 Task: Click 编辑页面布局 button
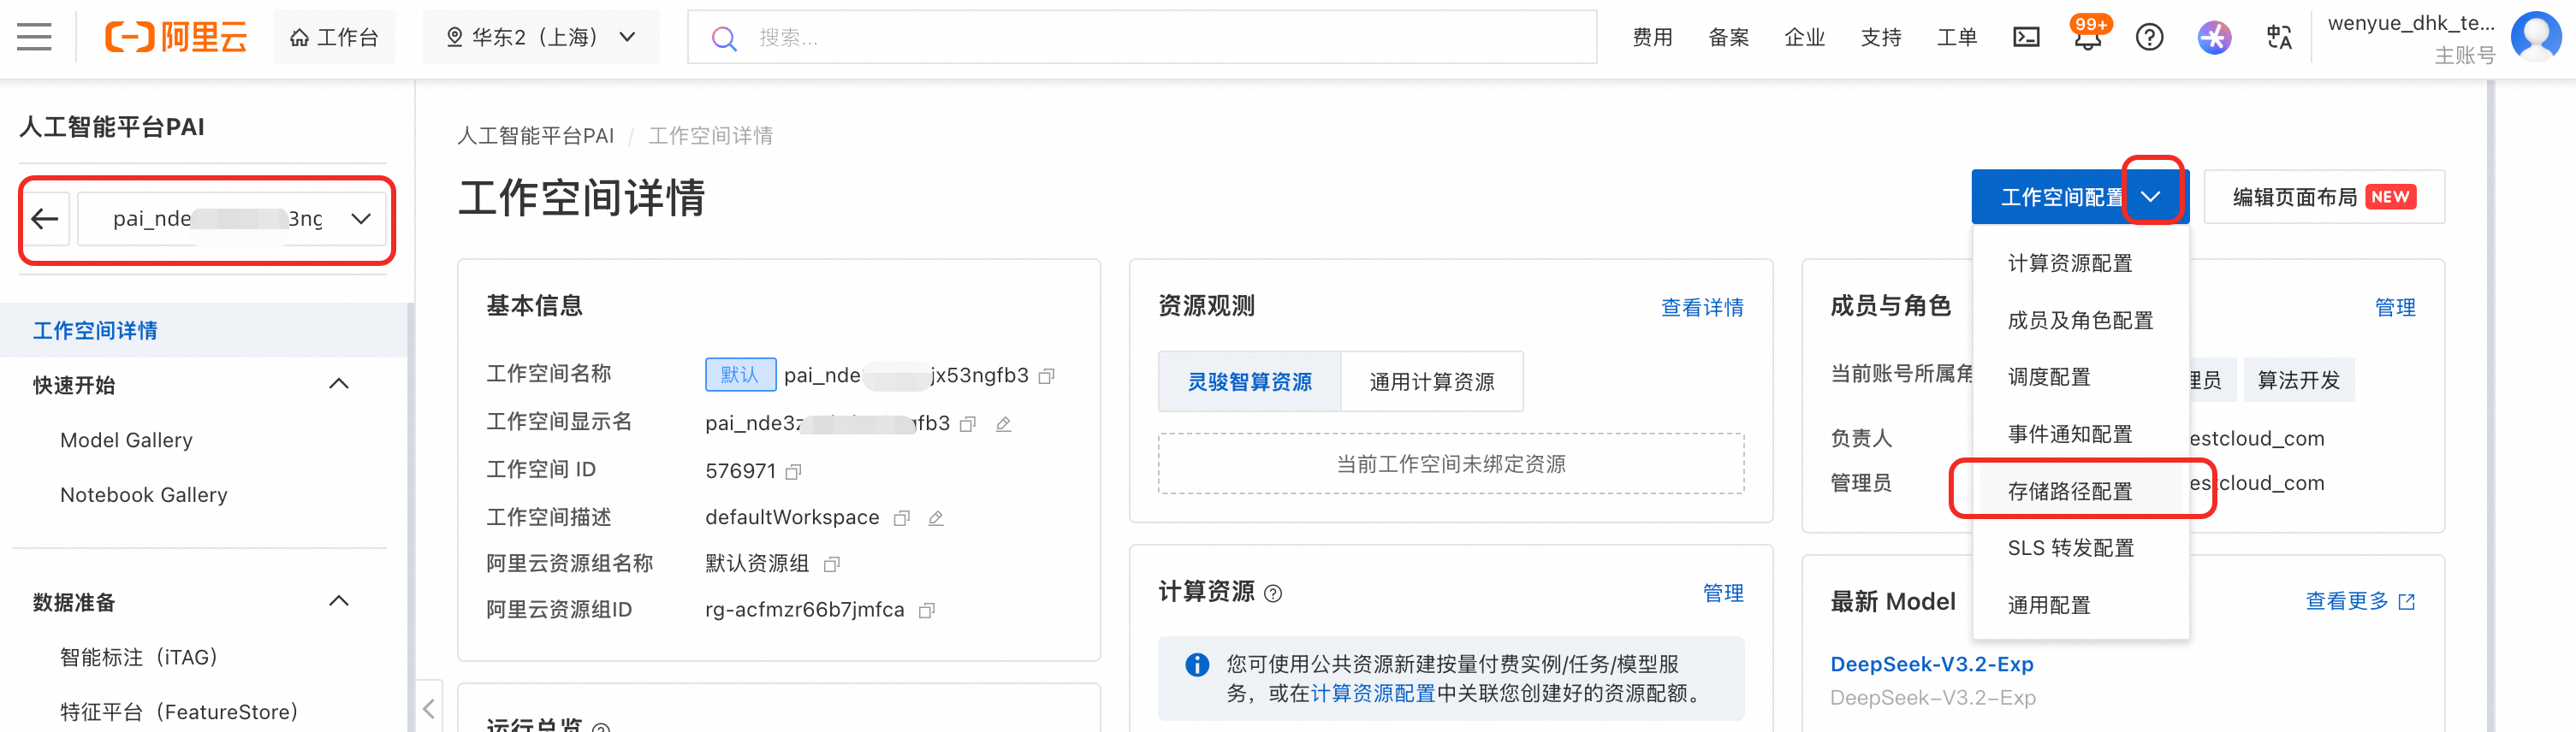[2323, 197]
